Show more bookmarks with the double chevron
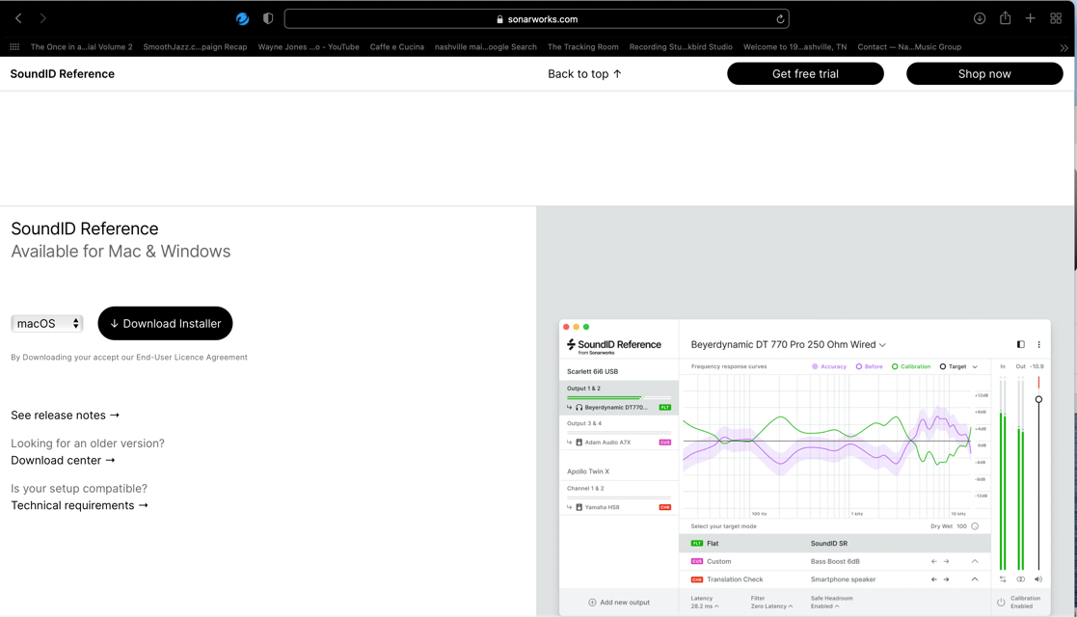 point(1064,47)
